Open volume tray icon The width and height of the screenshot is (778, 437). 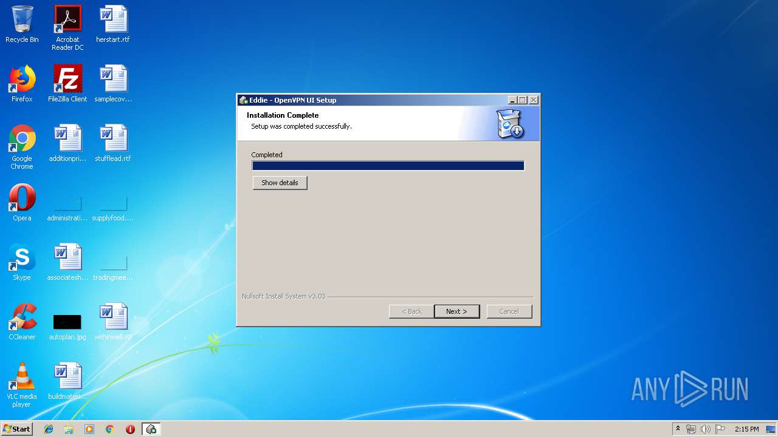click(706, 429)
